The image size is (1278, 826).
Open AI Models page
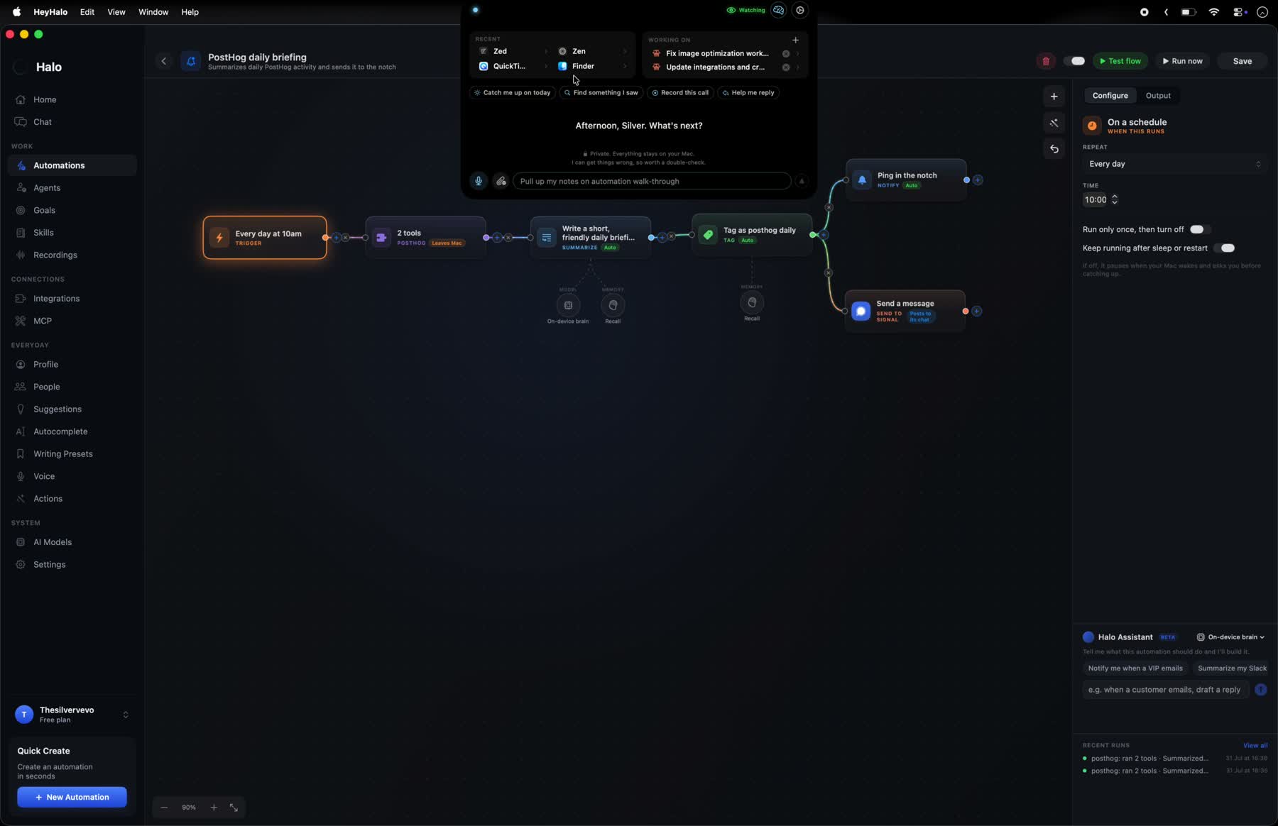tap(53, 543)
